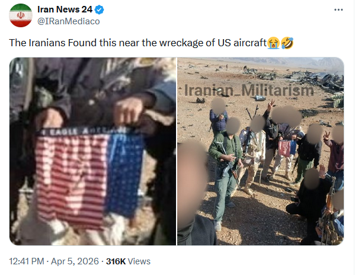Click the 12:41 PM timestamp
355x275 pixels.
27,261
